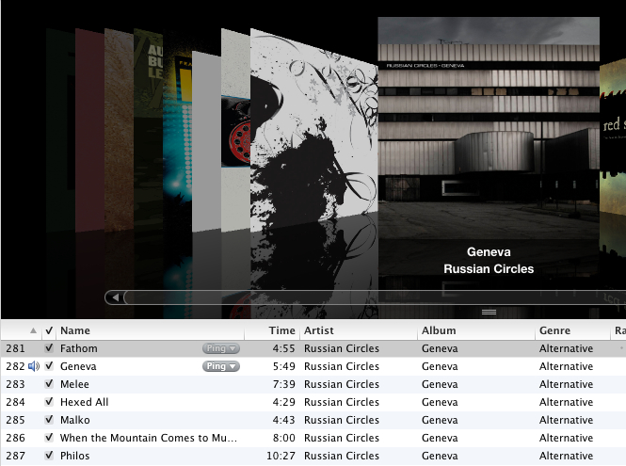
Task: Click the Cover Flow horizontal scrollbar track
Action: pyautogui.click(x=375, y=297)
